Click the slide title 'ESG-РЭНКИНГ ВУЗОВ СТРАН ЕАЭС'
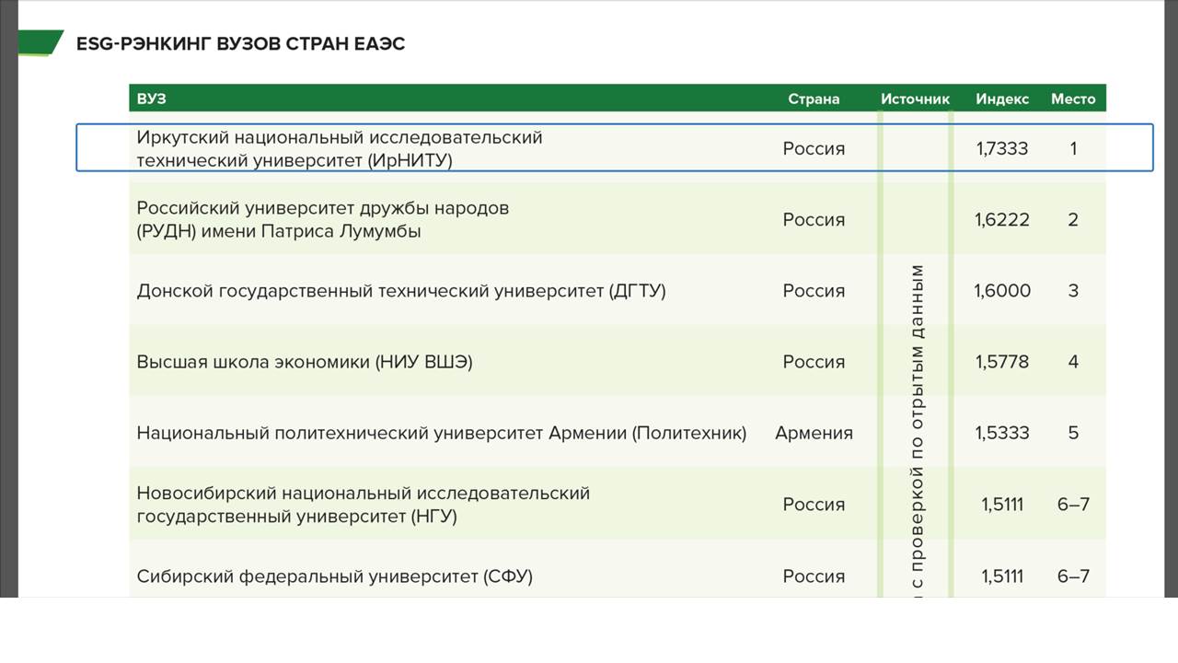1178x663 pixels. pos(240,43)
